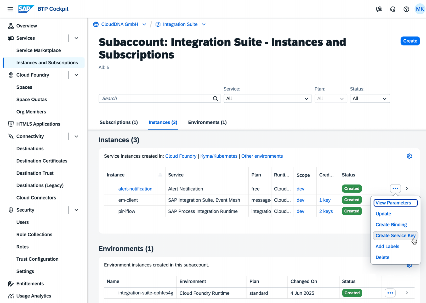Open the hamburger navigation menu
Viewport: 426px width, 303px height.
click(x=10, y=9)
